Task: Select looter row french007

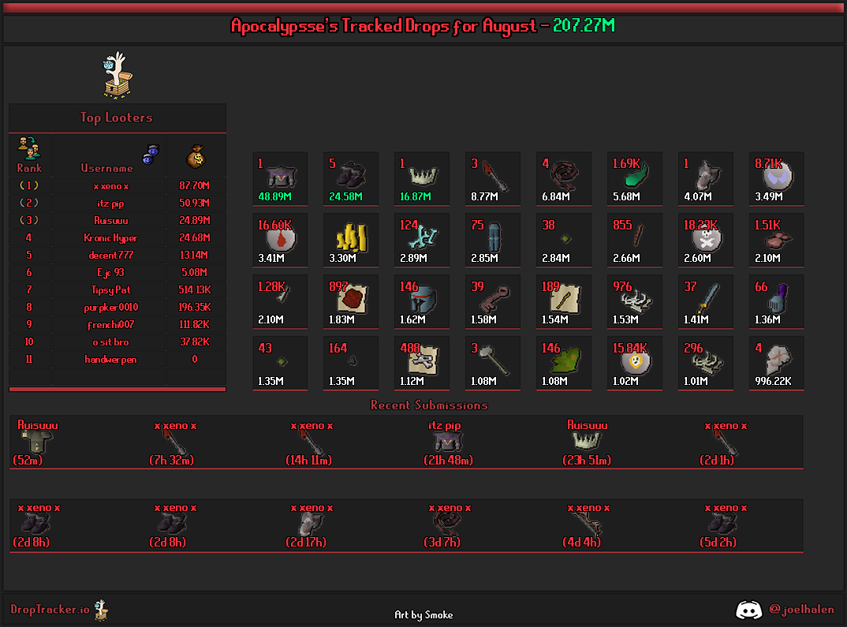Action: click(x=118, y=325)
